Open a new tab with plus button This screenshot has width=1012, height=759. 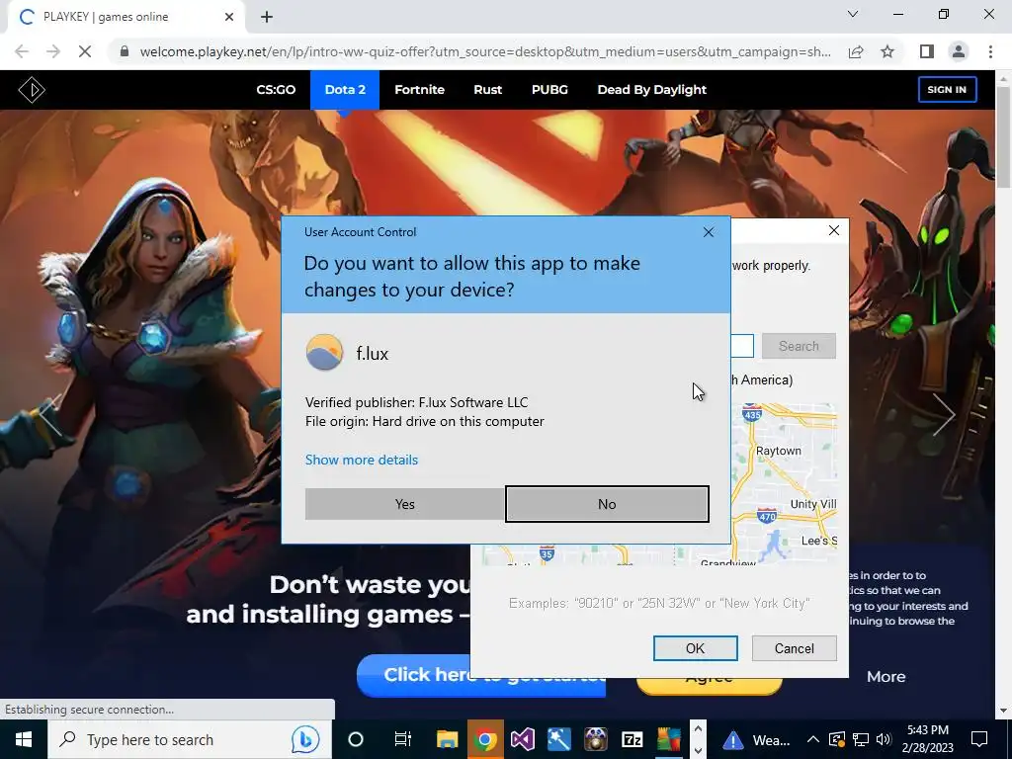tap(267, 17)
